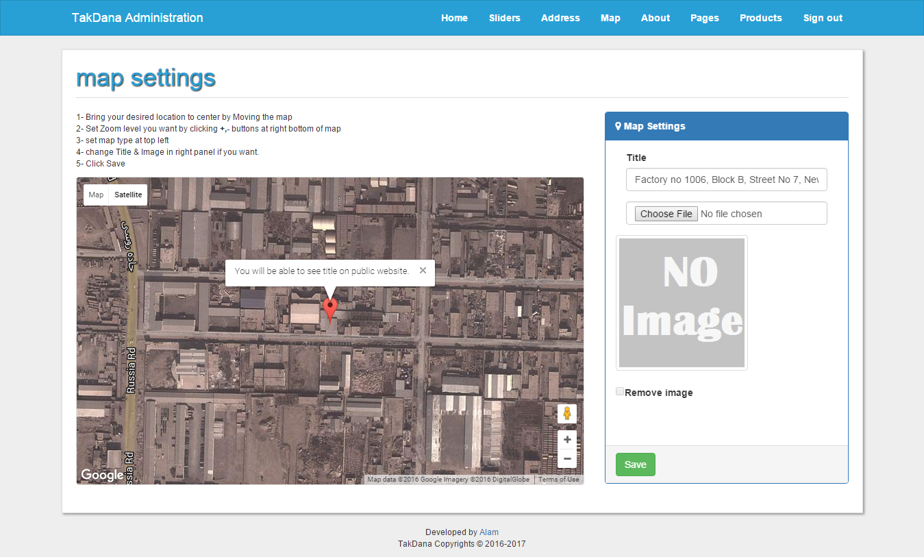Open the Alam developer link

pyautogui.click(x=489, y=532)
